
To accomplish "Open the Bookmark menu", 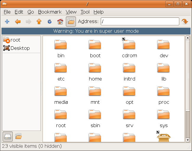I will pyautogui.click(x=50, y=12).
